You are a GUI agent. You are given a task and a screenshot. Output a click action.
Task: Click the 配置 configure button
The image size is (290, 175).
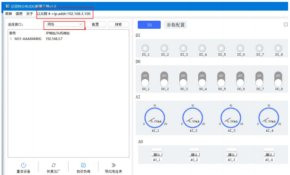coord(96,25)
